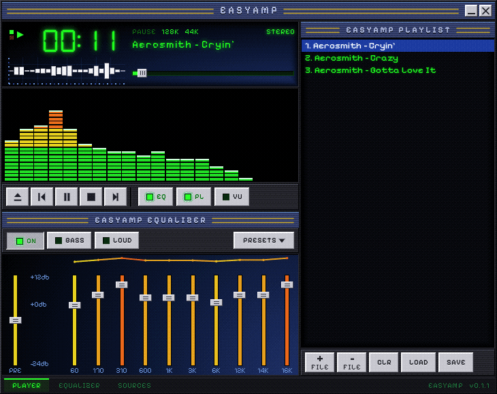Enable the VU meter

[x=231, y=197]
